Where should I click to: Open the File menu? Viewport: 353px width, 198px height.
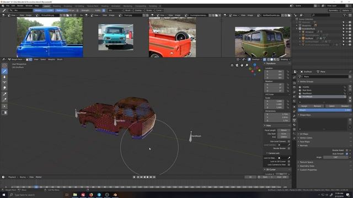[x=8, y=6]
